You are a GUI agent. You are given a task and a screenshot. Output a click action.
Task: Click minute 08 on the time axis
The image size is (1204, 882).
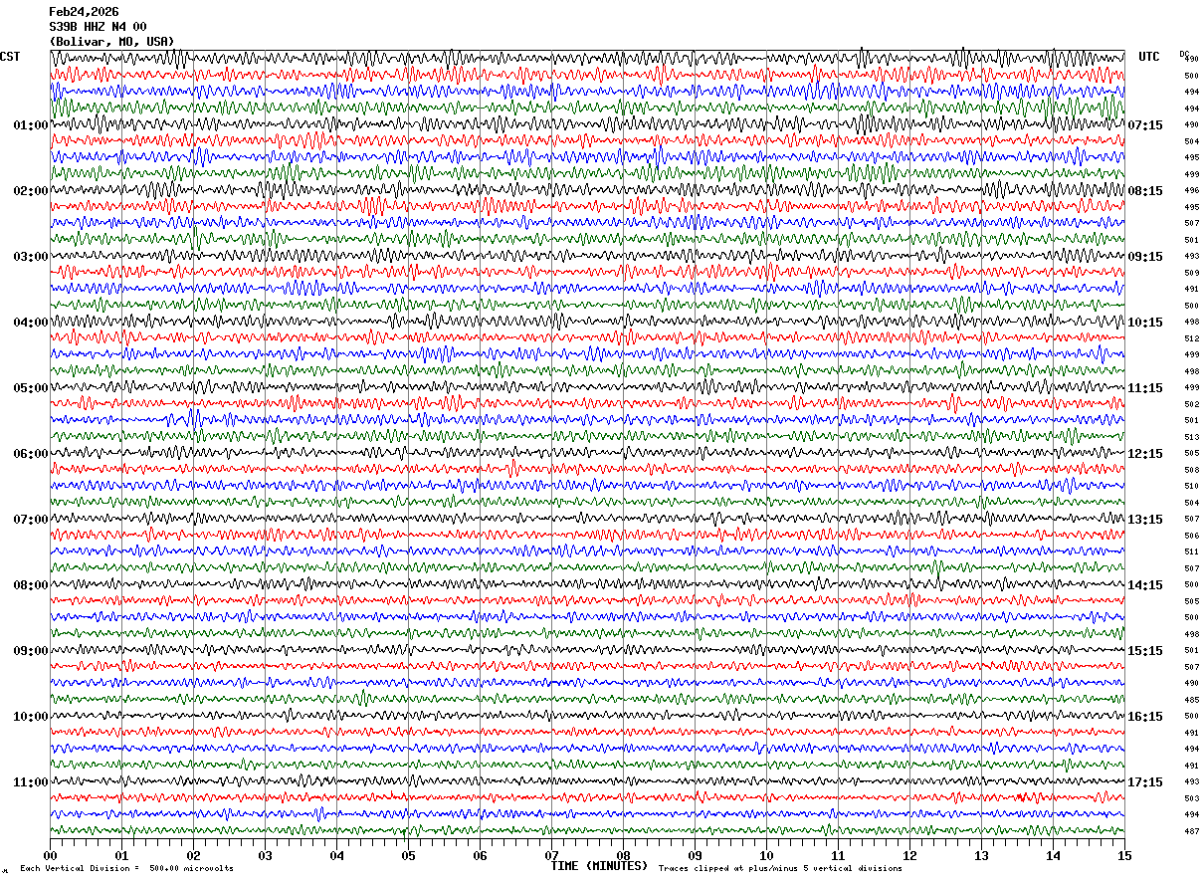tap(623, 855)
